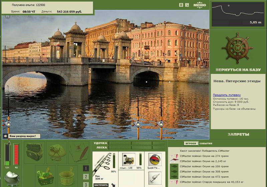
Task: Click the left white float in the water
Action: (x=147, y=82)
